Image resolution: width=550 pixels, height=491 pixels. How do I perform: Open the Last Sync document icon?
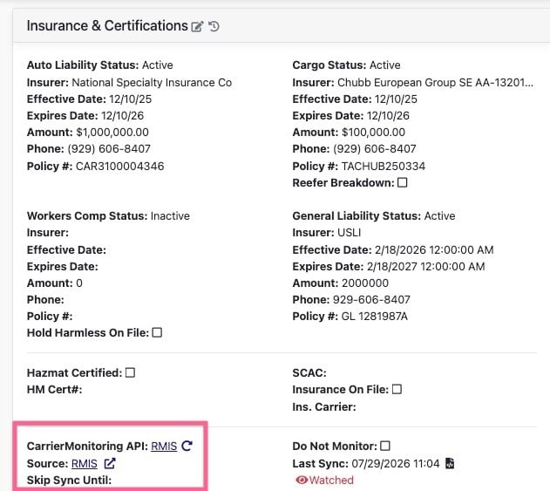tap(450, 463)
